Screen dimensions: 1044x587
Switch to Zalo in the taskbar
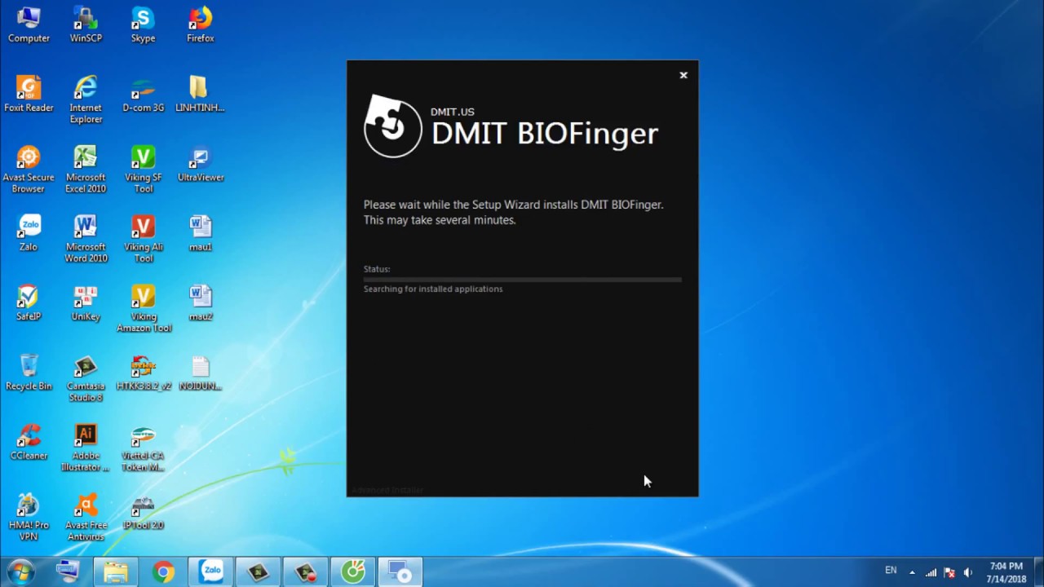click(211, 572)
